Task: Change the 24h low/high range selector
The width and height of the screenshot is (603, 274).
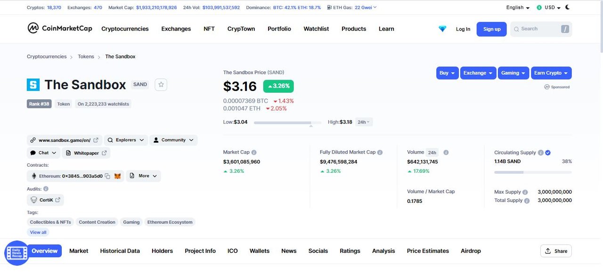Action: [364, 122]
